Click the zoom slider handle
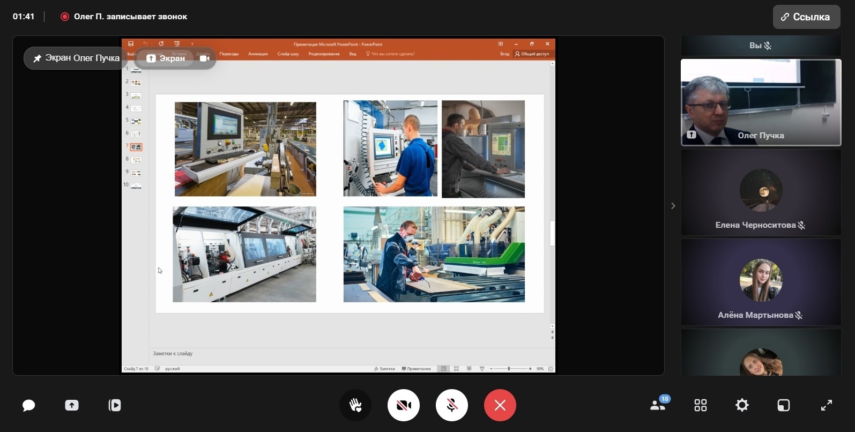 pyautogui.click(x=509, y=369)
